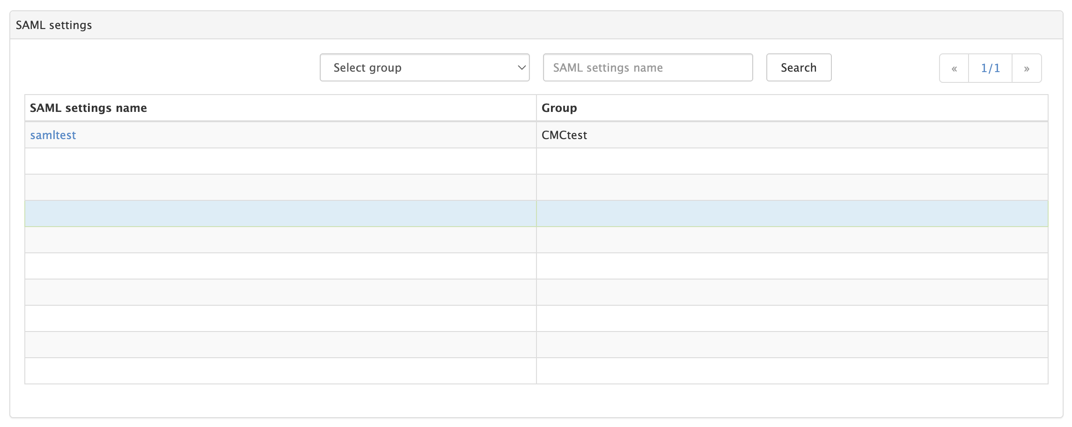Click the empty Group cell under CMCtest
The height and width of the screenshot is (427, 1072).
791,162
